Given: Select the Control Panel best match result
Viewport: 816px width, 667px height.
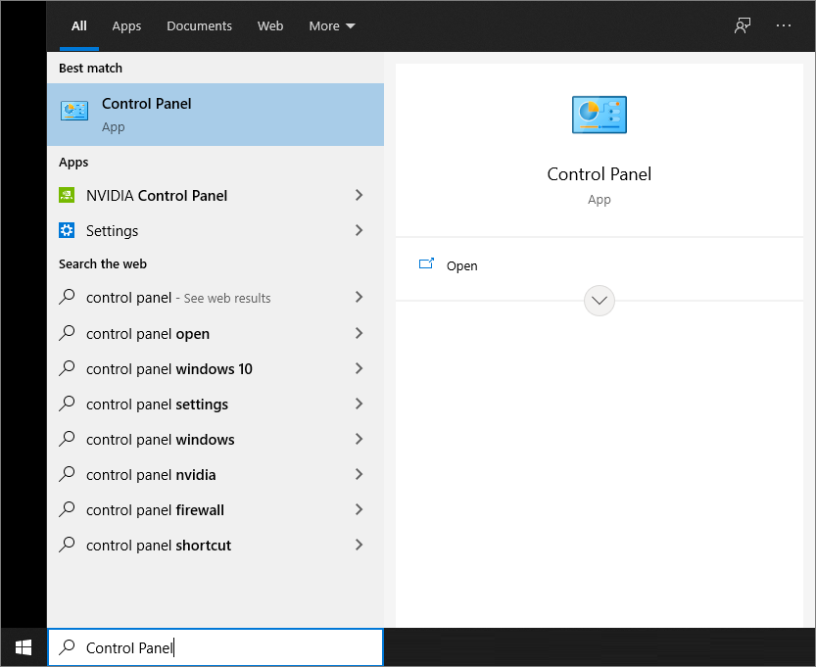Looking at the screenshot, I should coord(216,115).
